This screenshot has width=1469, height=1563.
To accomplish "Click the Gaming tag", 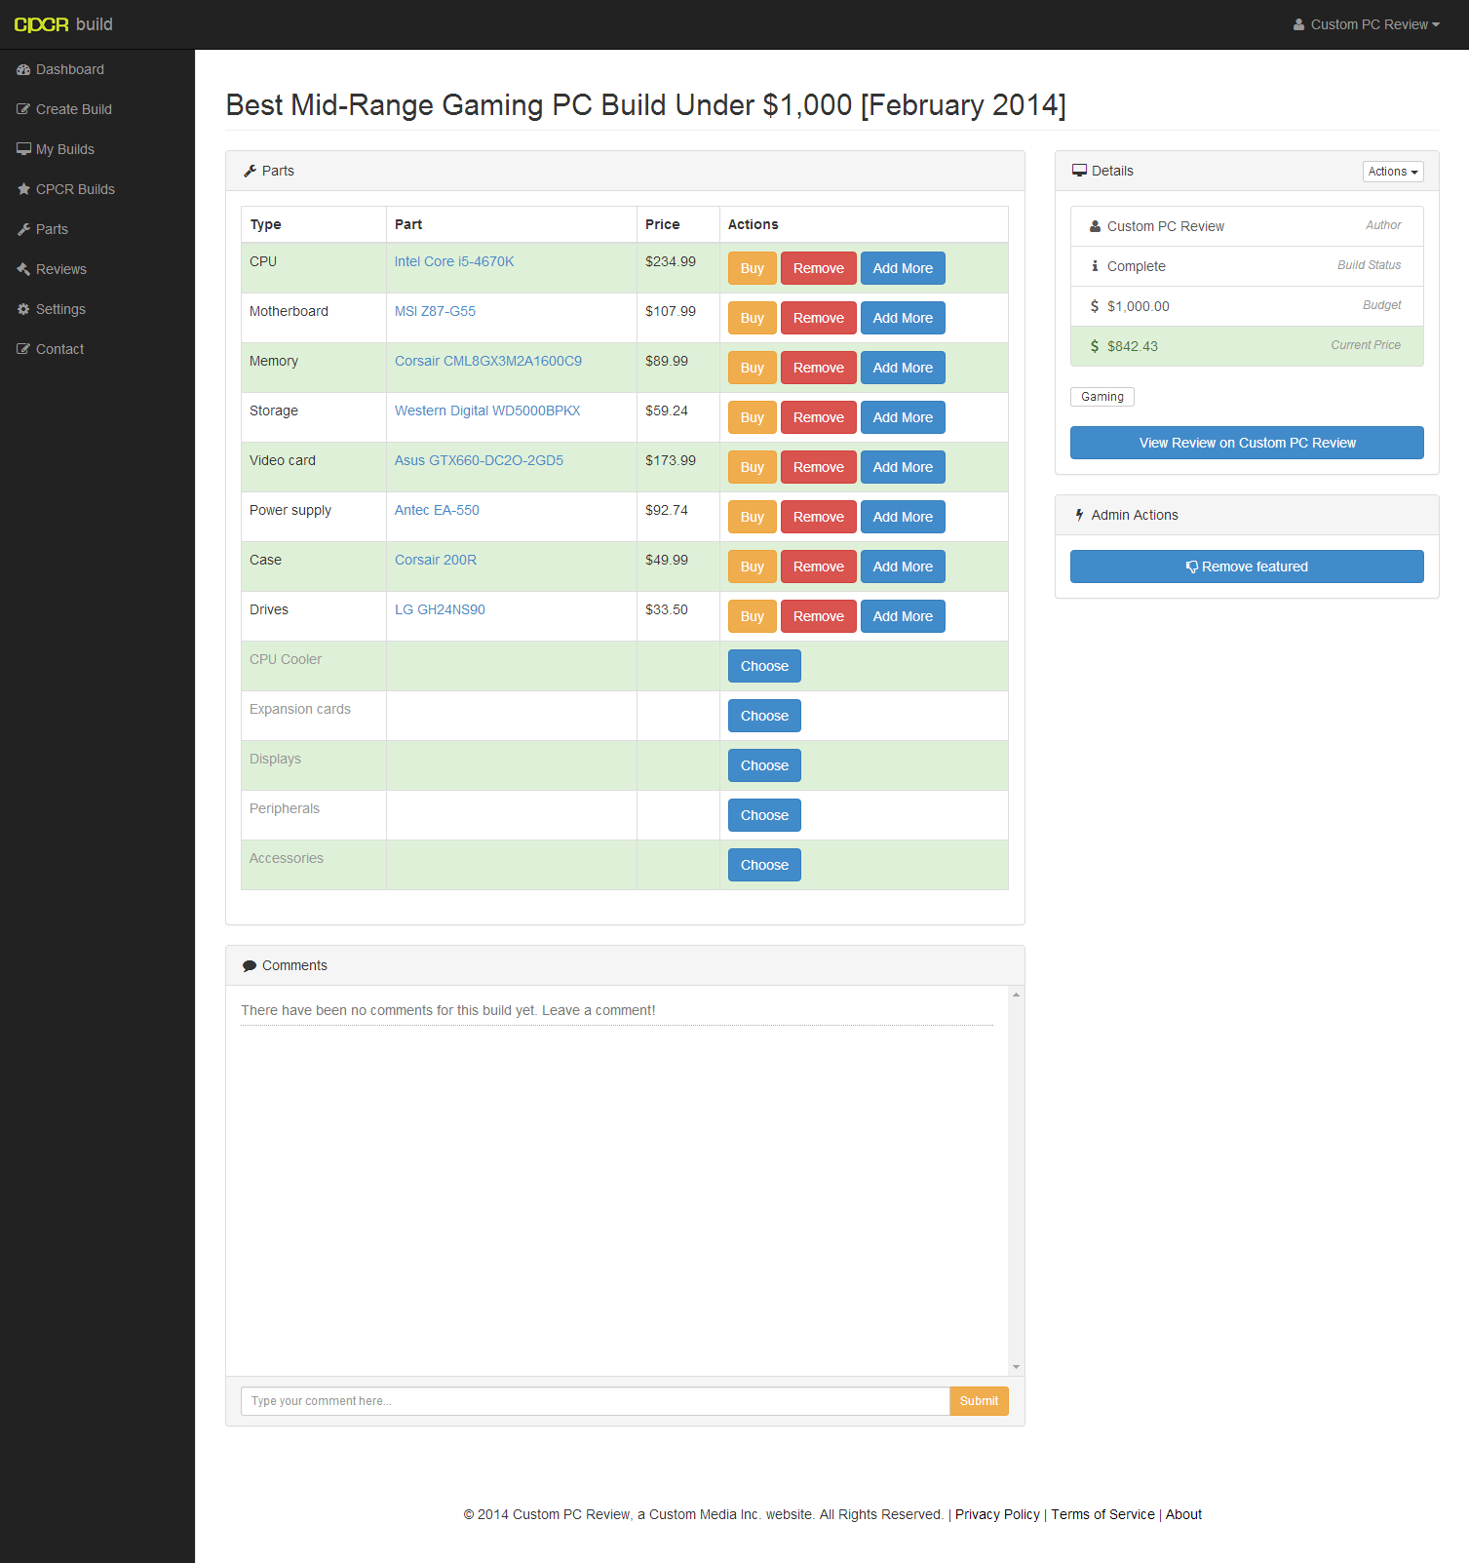I will click(x=1102, y=397).
